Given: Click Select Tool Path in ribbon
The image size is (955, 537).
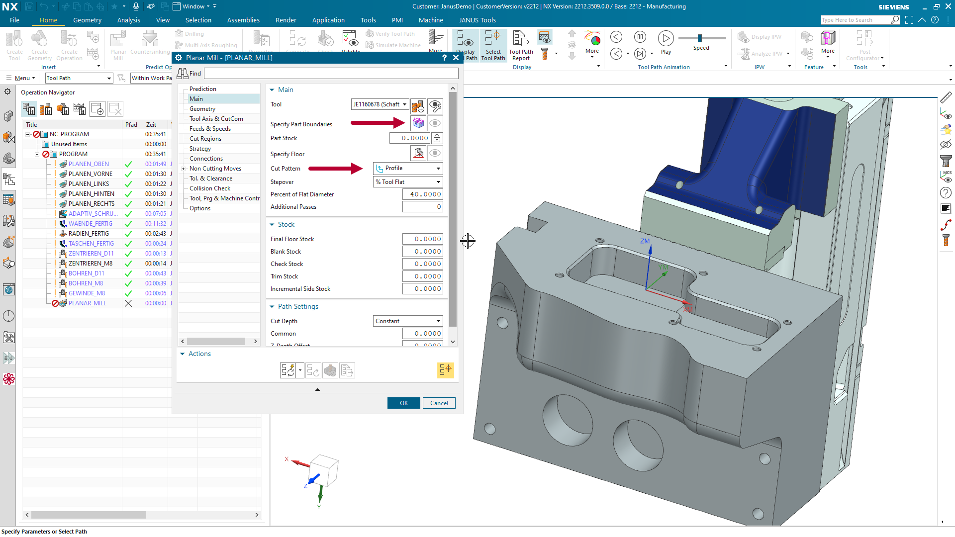Looking at the screenshot, I should [x=493, y=45].
